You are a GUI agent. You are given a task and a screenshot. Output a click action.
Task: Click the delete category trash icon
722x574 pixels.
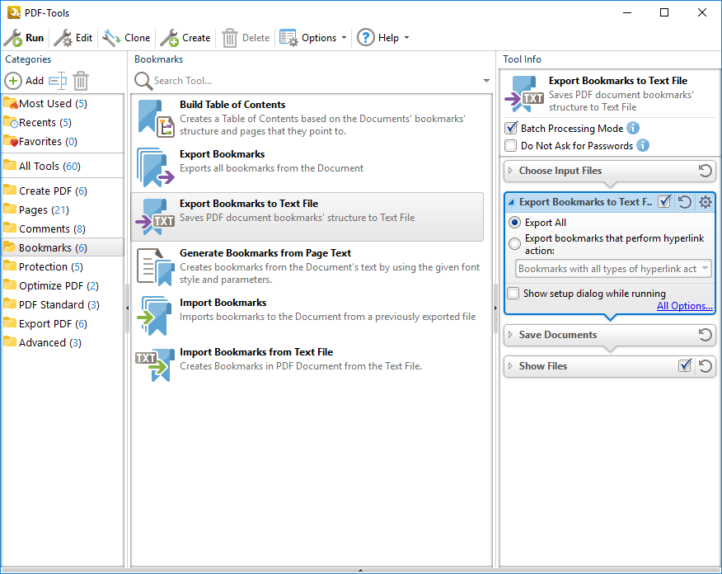(81, 81)
